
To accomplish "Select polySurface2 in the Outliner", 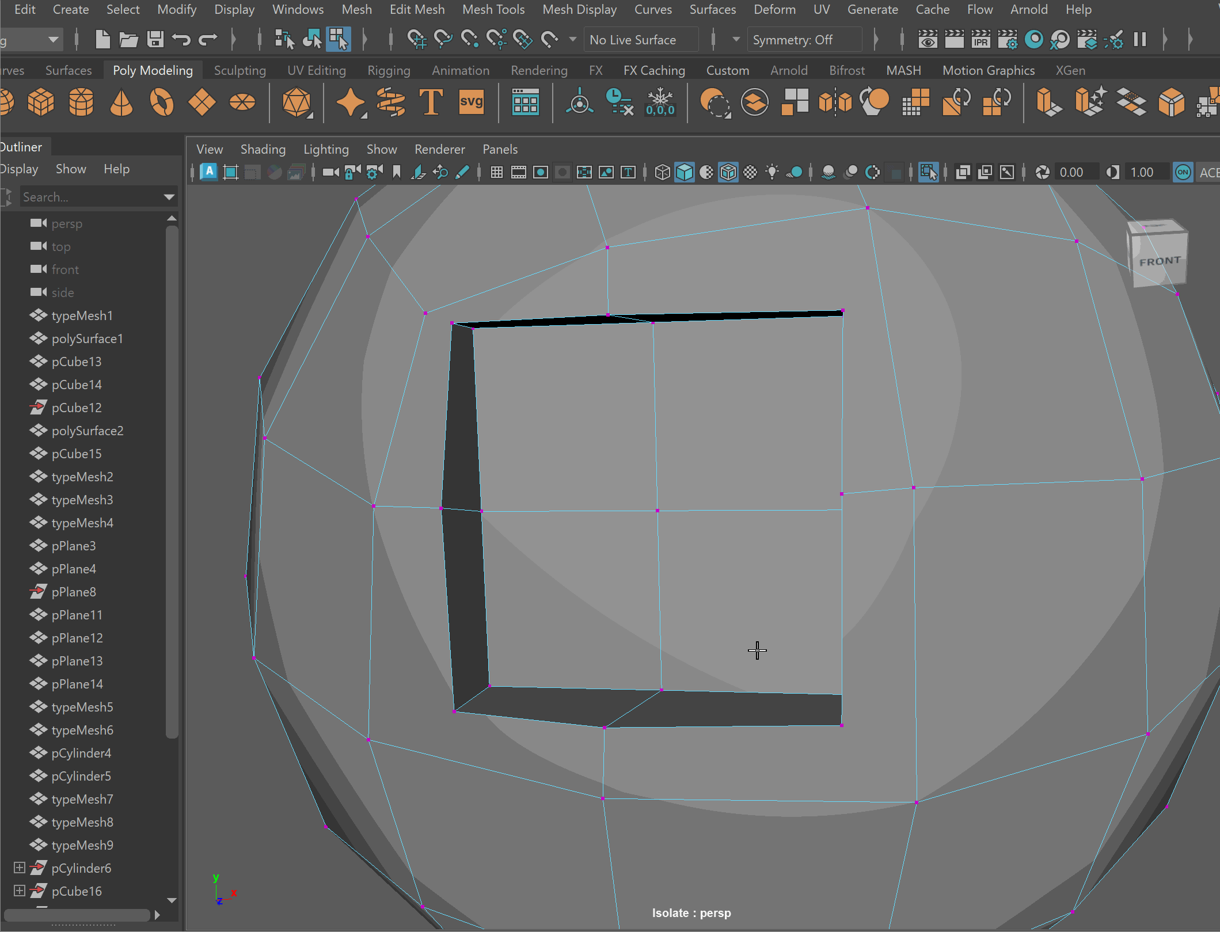I will click(88, 431).
